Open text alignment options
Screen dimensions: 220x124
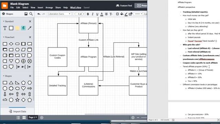(x=106, y=14)
